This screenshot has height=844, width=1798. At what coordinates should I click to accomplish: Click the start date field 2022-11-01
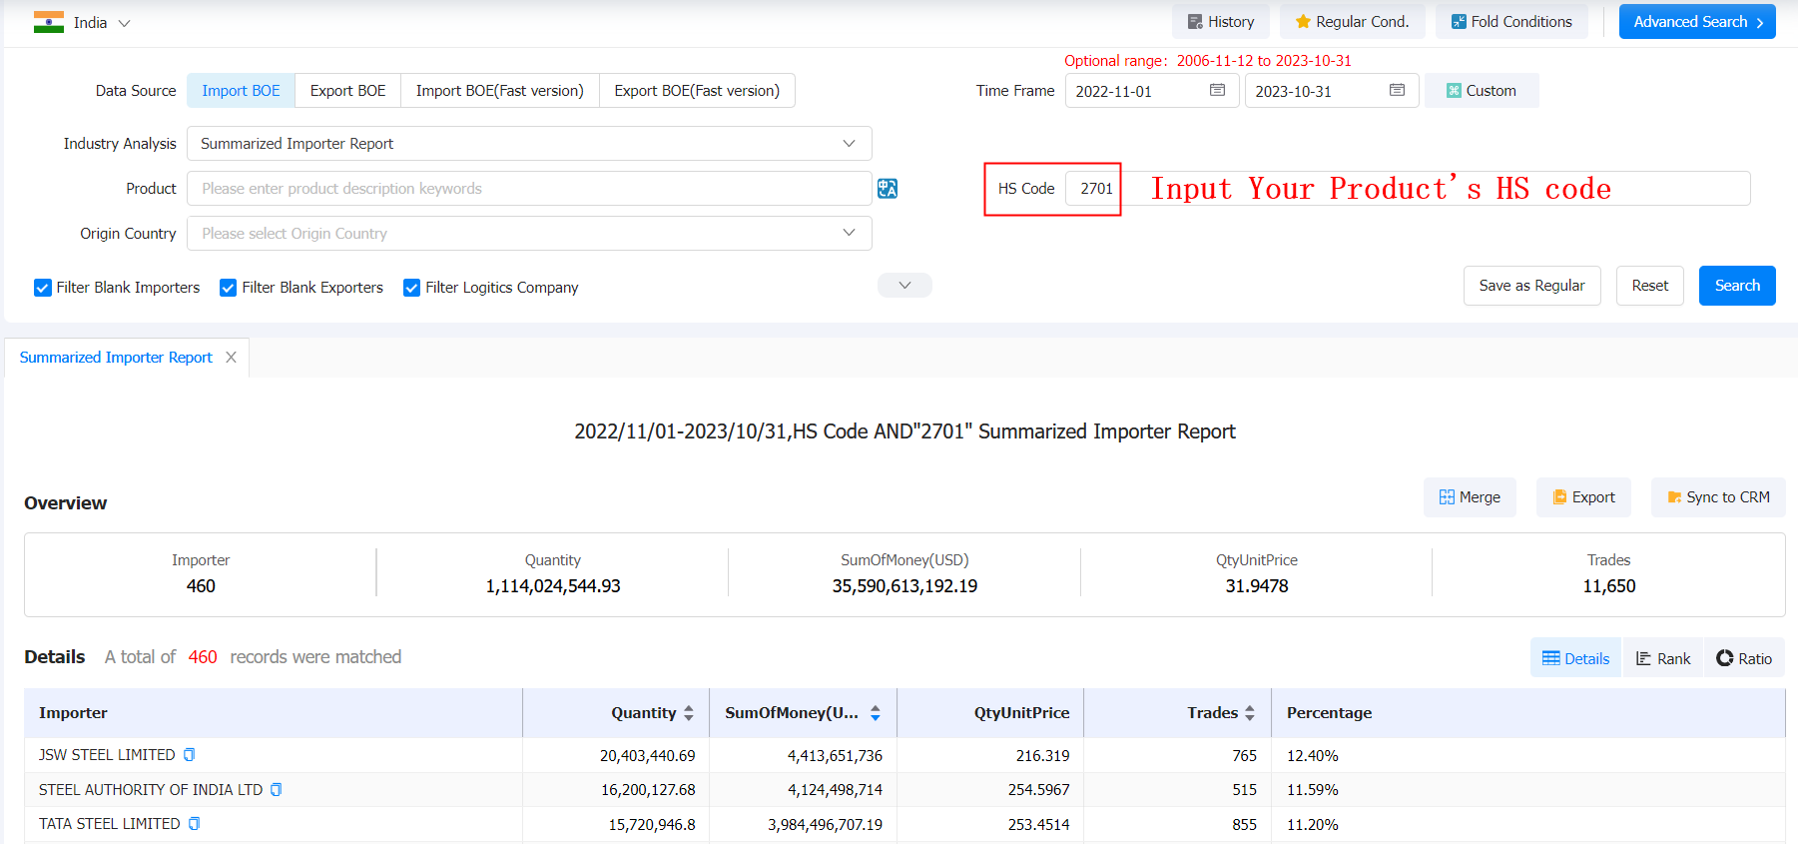[x=1151, y=91]
